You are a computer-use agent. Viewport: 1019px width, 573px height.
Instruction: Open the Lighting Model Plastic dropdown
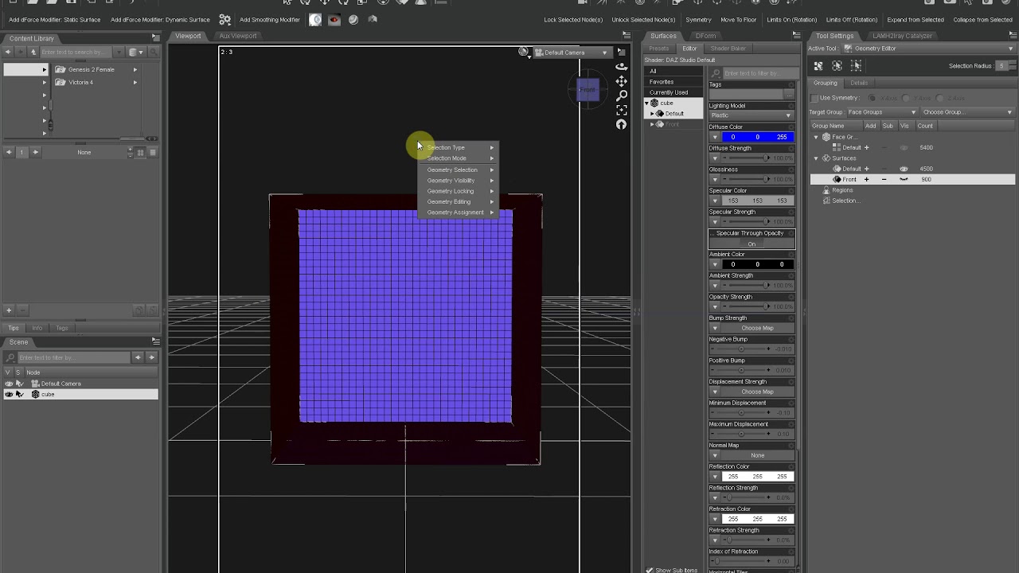[x=752, y=115]
